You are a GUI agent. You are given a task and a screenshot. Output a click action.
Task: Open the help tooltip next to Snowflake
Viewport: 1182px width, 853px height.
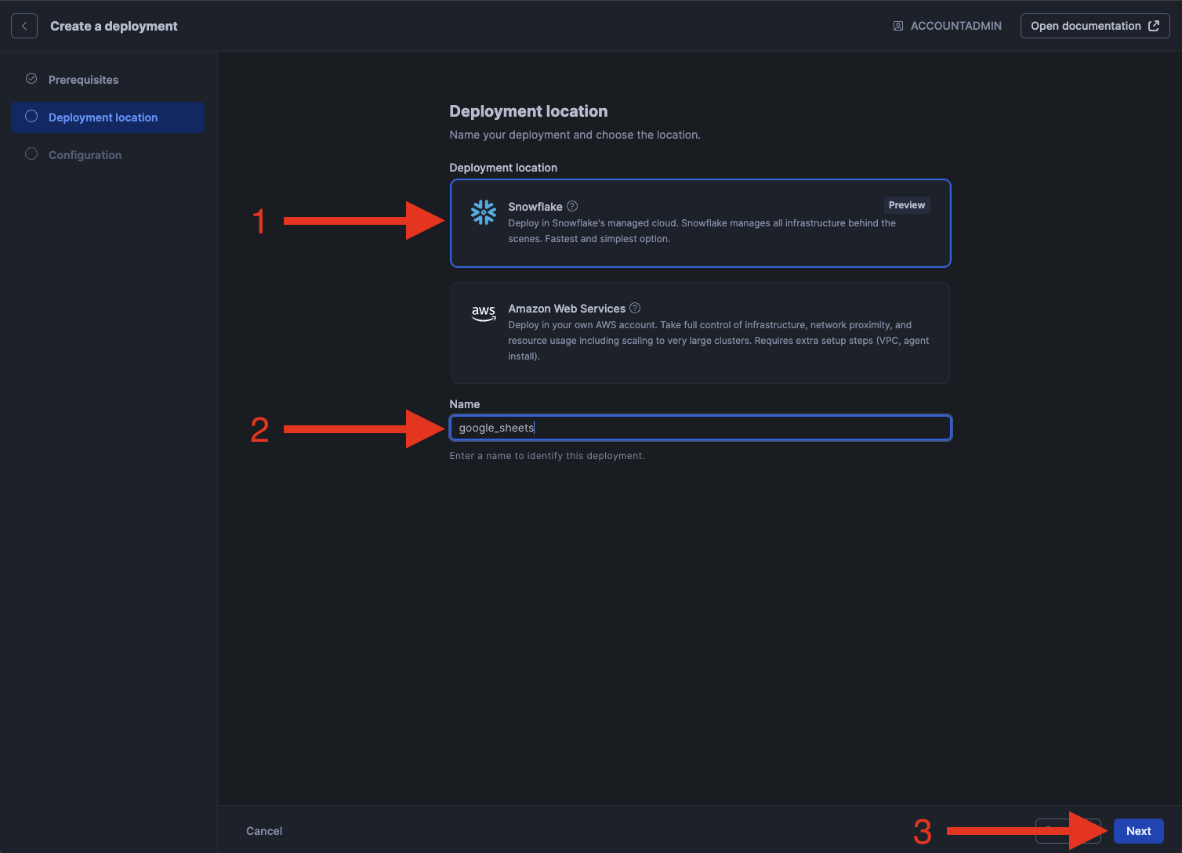(572, 206)
